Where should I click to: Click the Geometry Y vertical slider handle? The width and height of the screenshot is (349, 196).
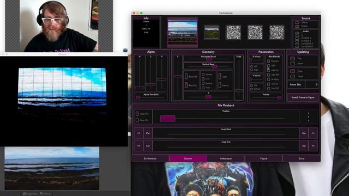(178, 76)
